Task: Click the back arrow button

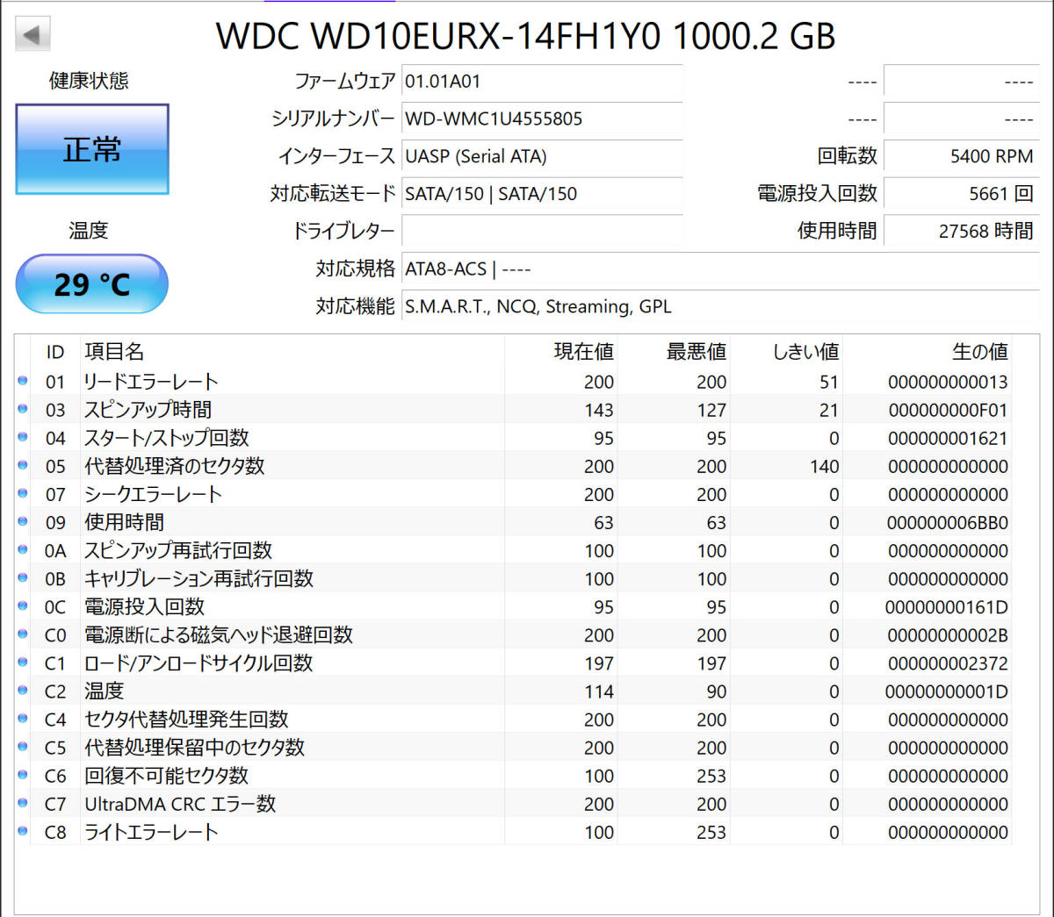Action: click(33, 35)
